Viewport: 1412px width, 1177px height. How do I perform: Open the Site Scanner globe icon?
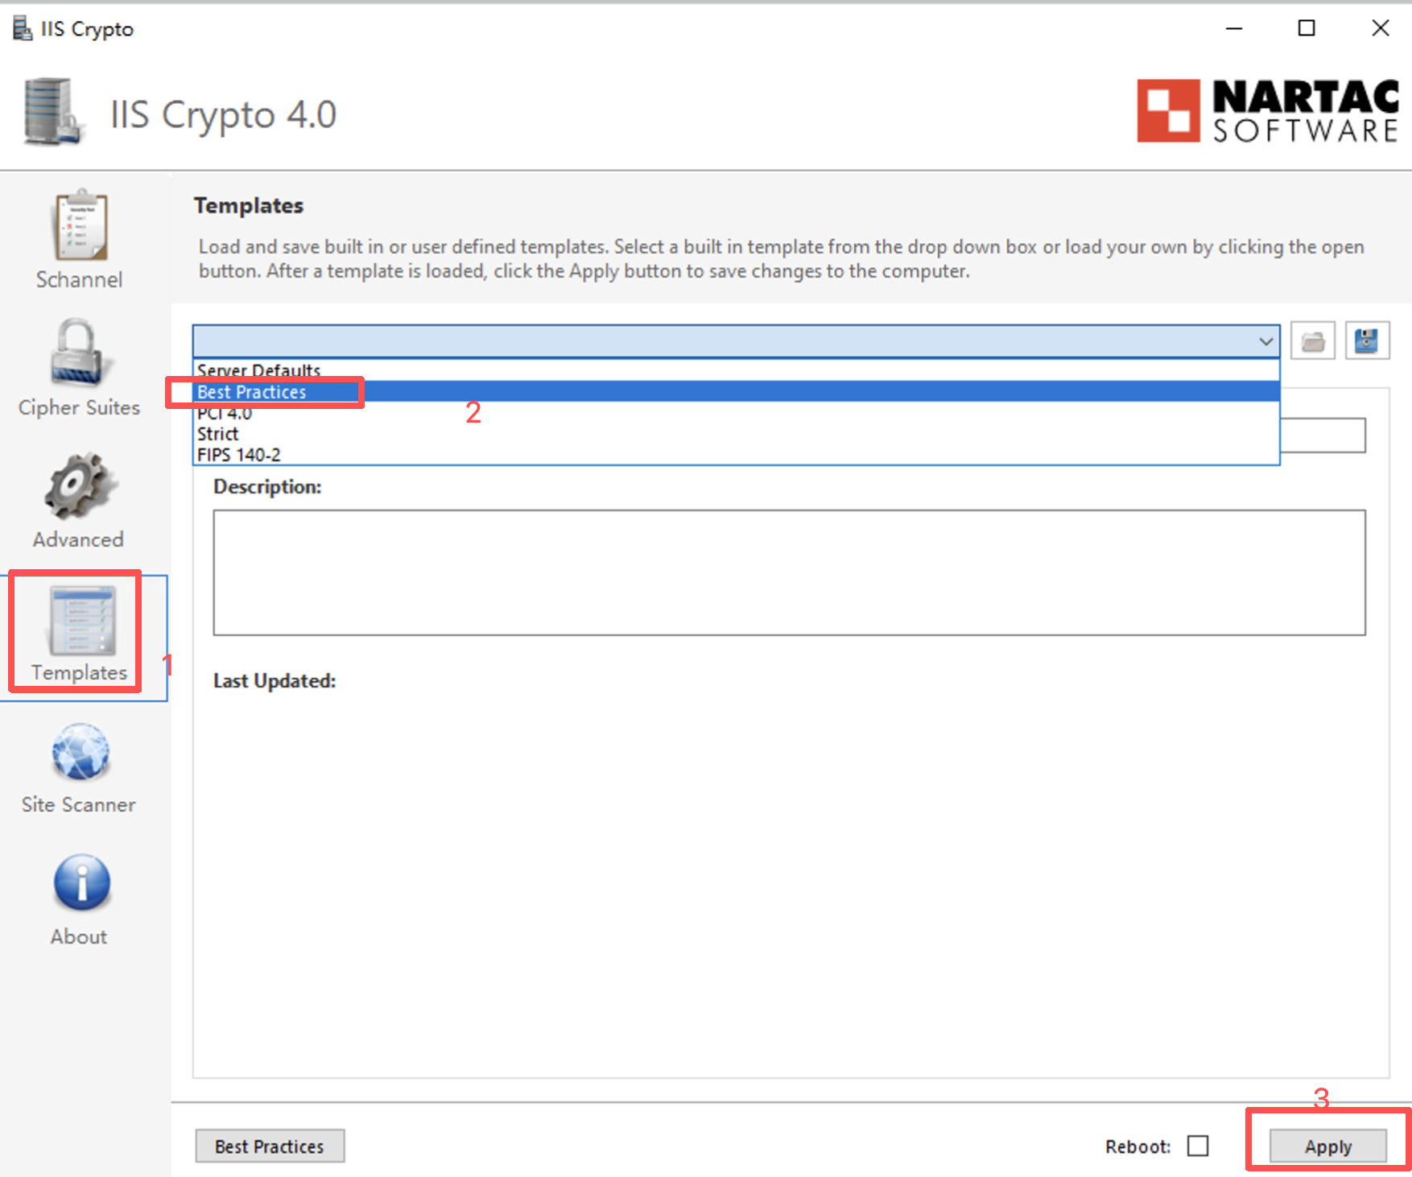[x=81, y=752]
